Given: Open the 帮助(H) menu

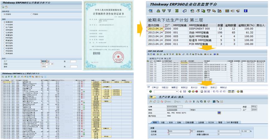Looking at the screenshot, I should pos(223,88).
